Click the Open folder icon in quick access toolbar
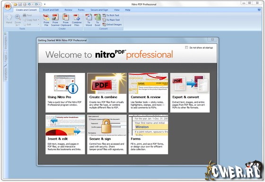Viewport: 265px width, 182px height. (15, 4)
